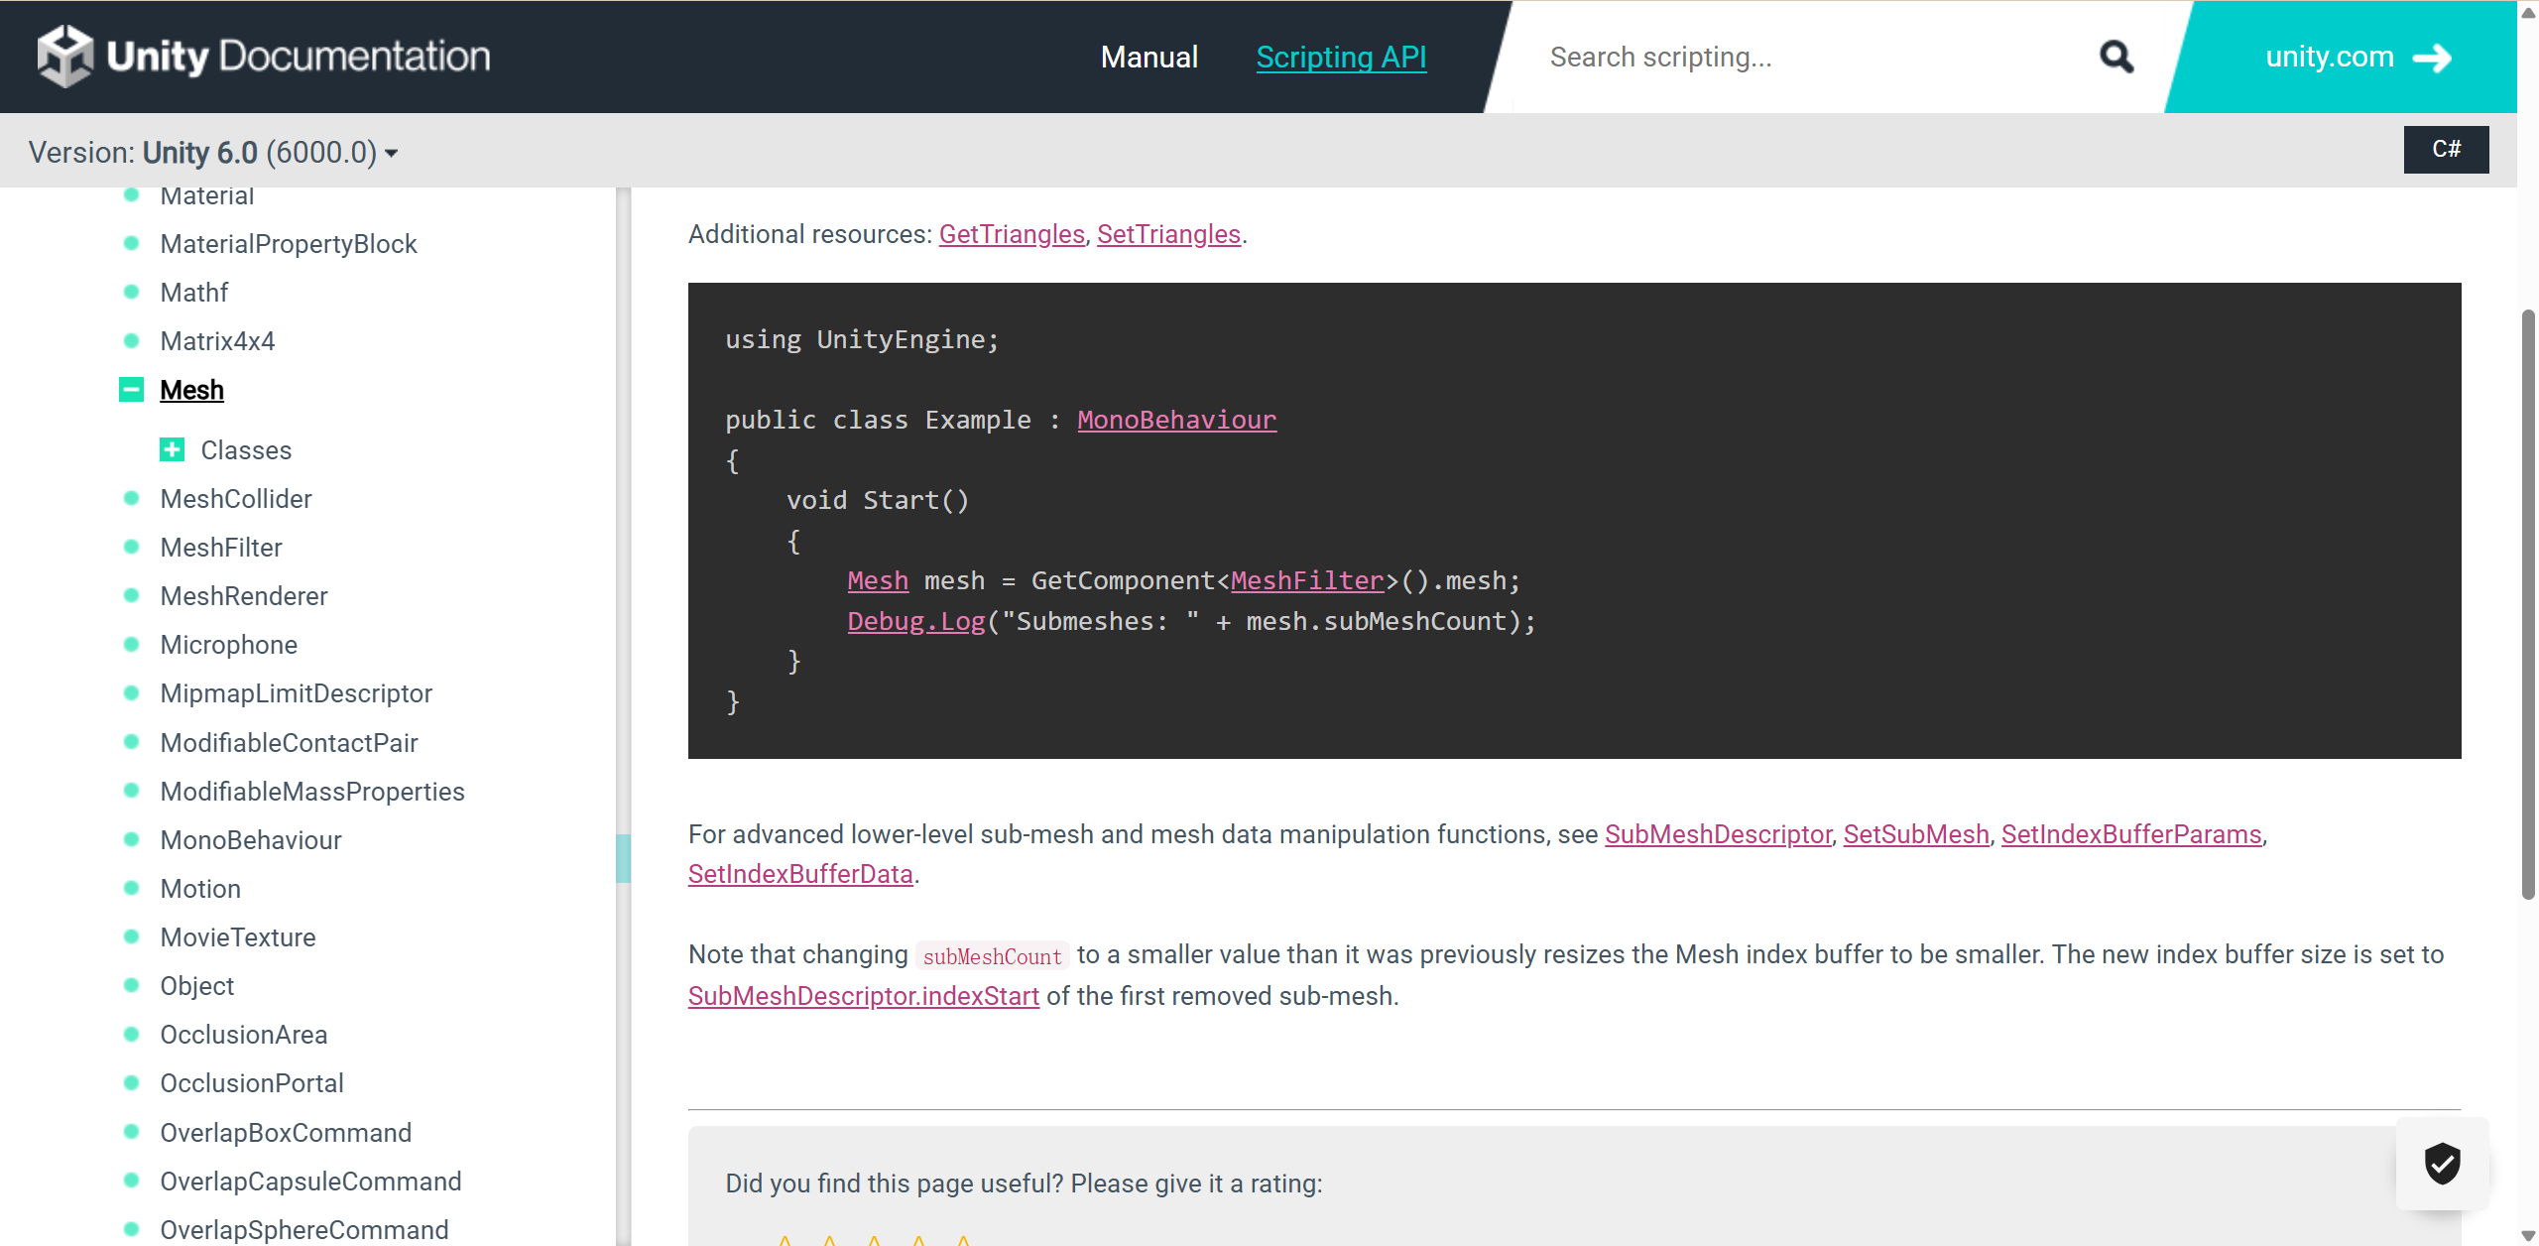
Task: Collapse the Mesh tree node minus icon
Action: (131, 390)
